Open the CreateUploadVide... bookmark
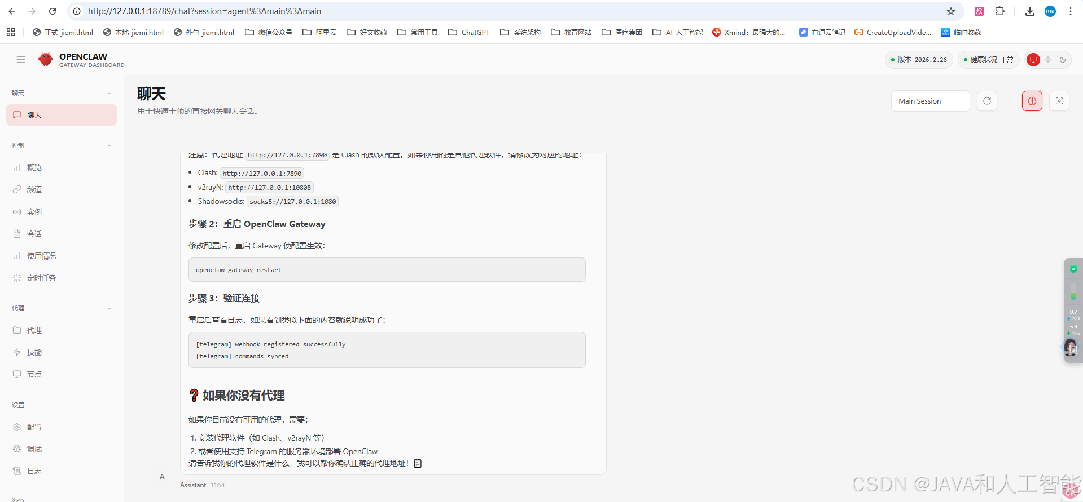The height and width of the screenshot is (502, 1083). tap(893, 32)
